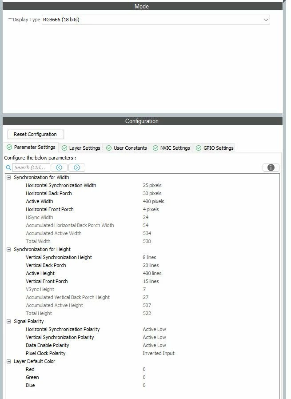Switch to the Layer Settings tab
The width and height of the screenshot is (291, 399).
[81, 148]
